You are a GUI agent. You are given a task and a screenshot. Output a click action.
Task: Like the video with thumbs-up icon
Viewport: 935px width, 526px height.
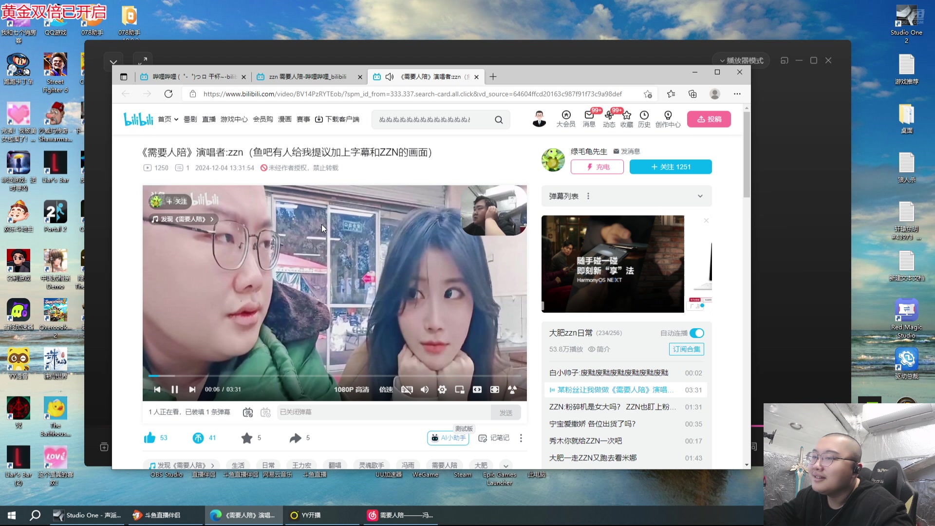(x=150, y=438)
